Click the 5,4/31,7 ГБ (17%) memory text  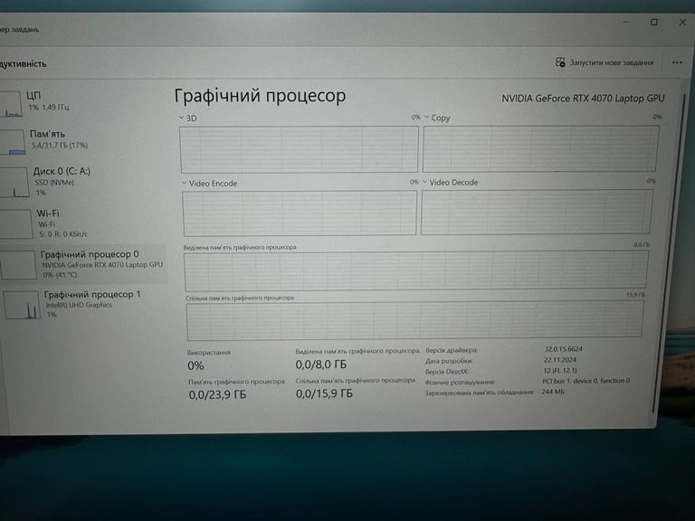[x=60, y=146]
